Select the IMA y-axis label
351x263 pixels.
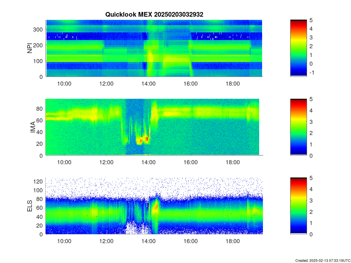[x=32, y=127]
